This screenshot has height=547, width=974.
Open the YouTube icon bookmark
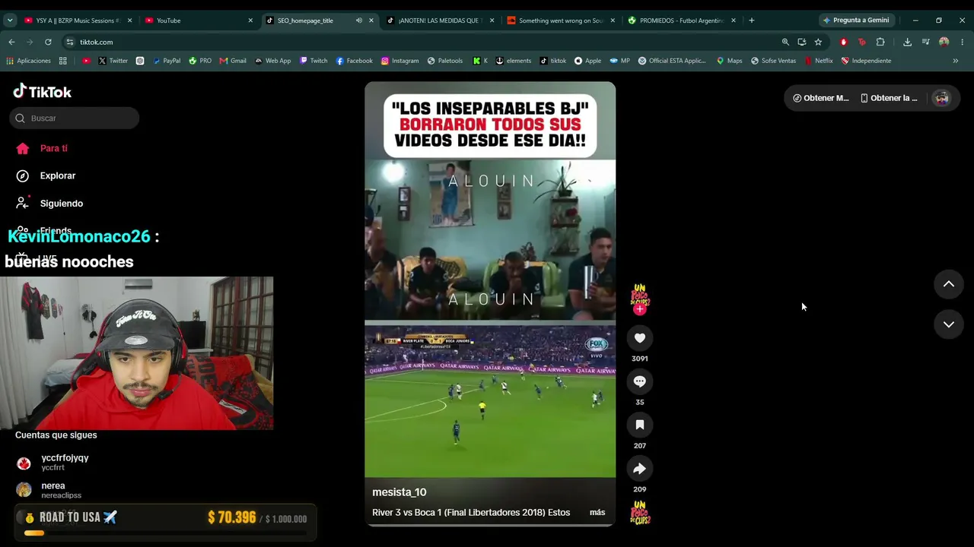coord(86,61)
